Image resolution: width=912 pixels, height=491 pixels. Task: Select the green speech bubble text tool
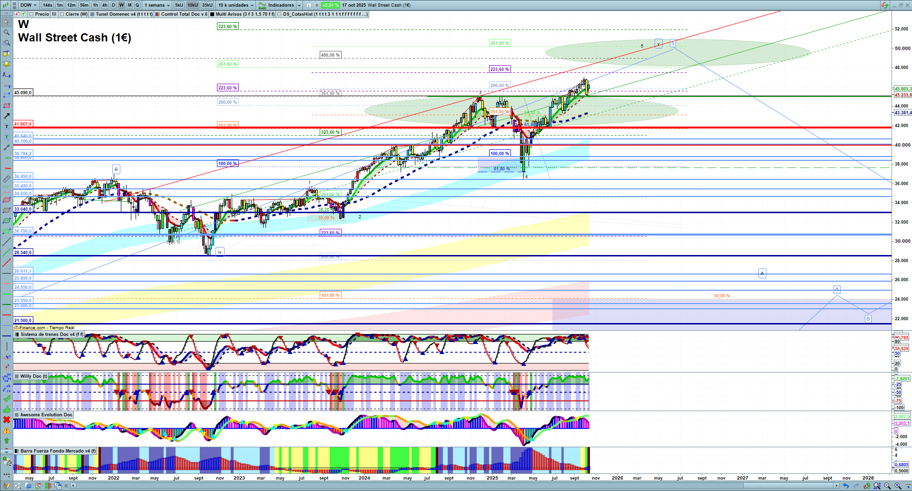pos(7,137)
